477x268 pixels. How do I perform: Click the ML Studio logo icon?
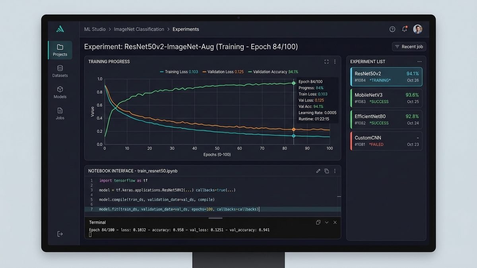coord(60,29)
